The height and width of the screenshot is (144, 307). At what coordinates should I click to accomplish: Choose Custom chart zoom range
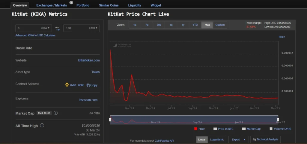coord(220,25)
